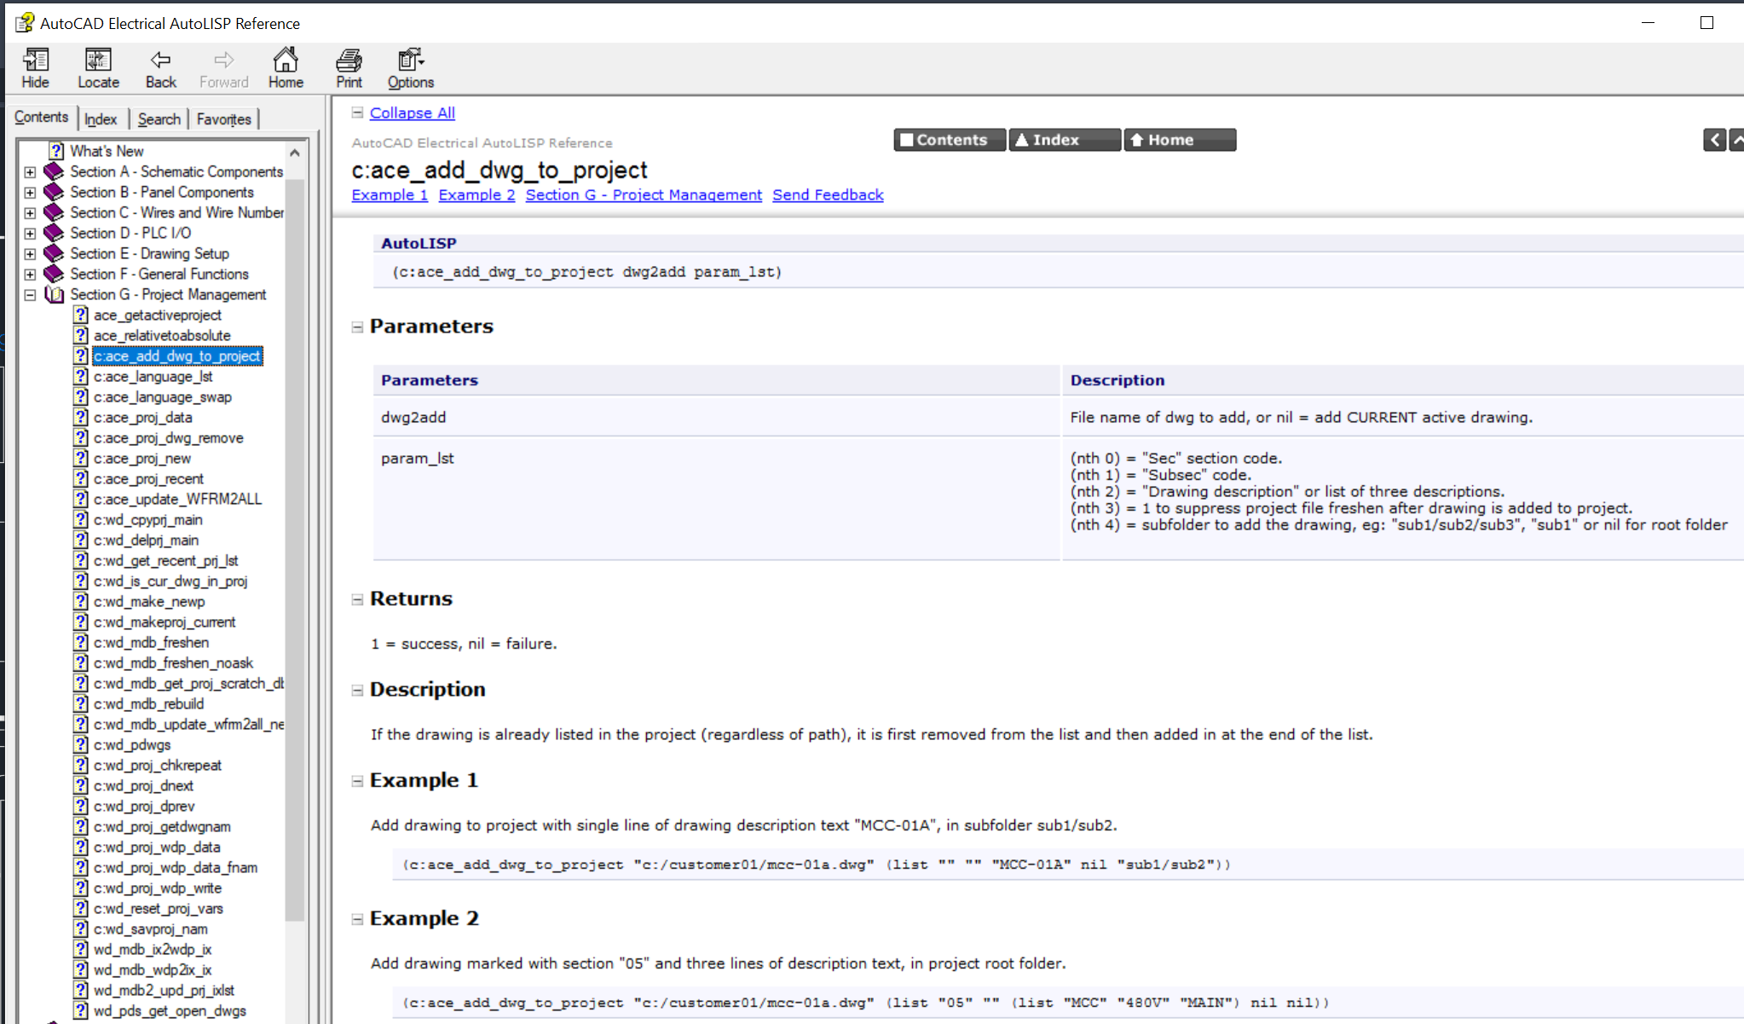Go Back using the toolbar arrow

pos(160,68)
